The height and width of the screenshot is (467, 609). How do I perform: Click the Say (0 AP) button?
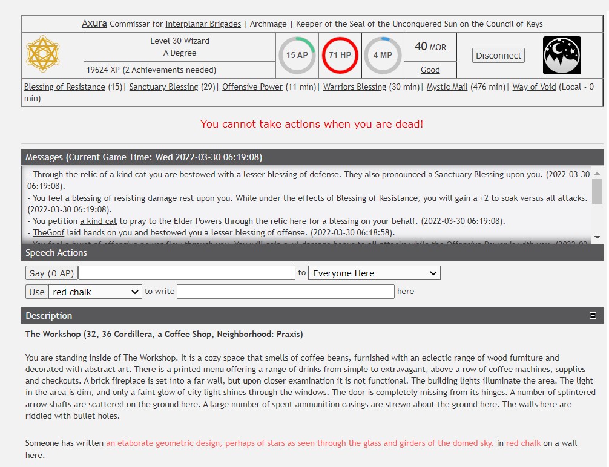tap(51, 273)
